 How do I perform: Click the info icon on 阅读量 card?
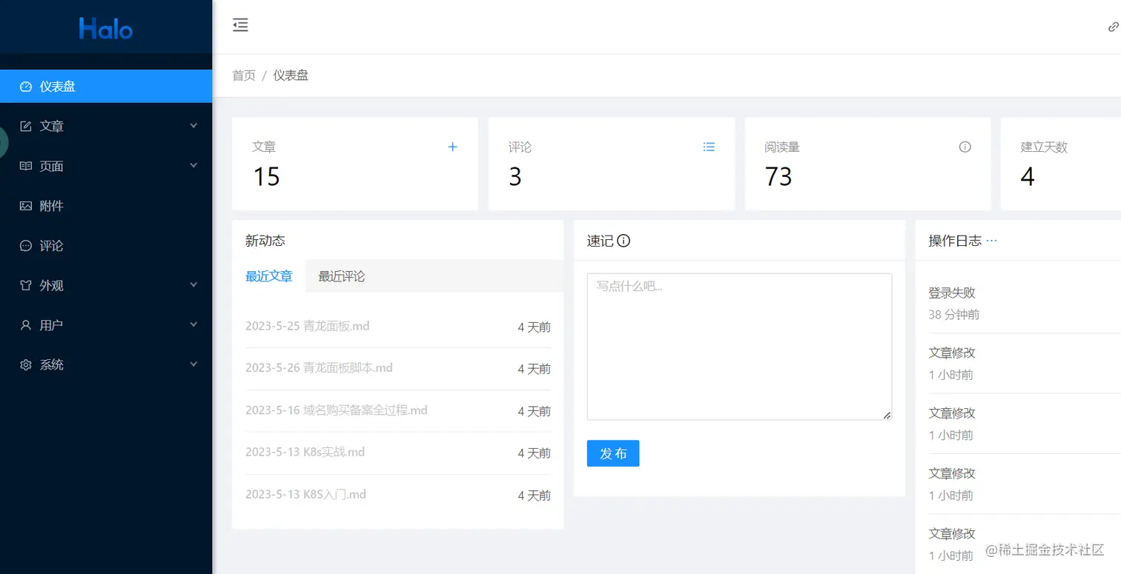pos(965,147)
